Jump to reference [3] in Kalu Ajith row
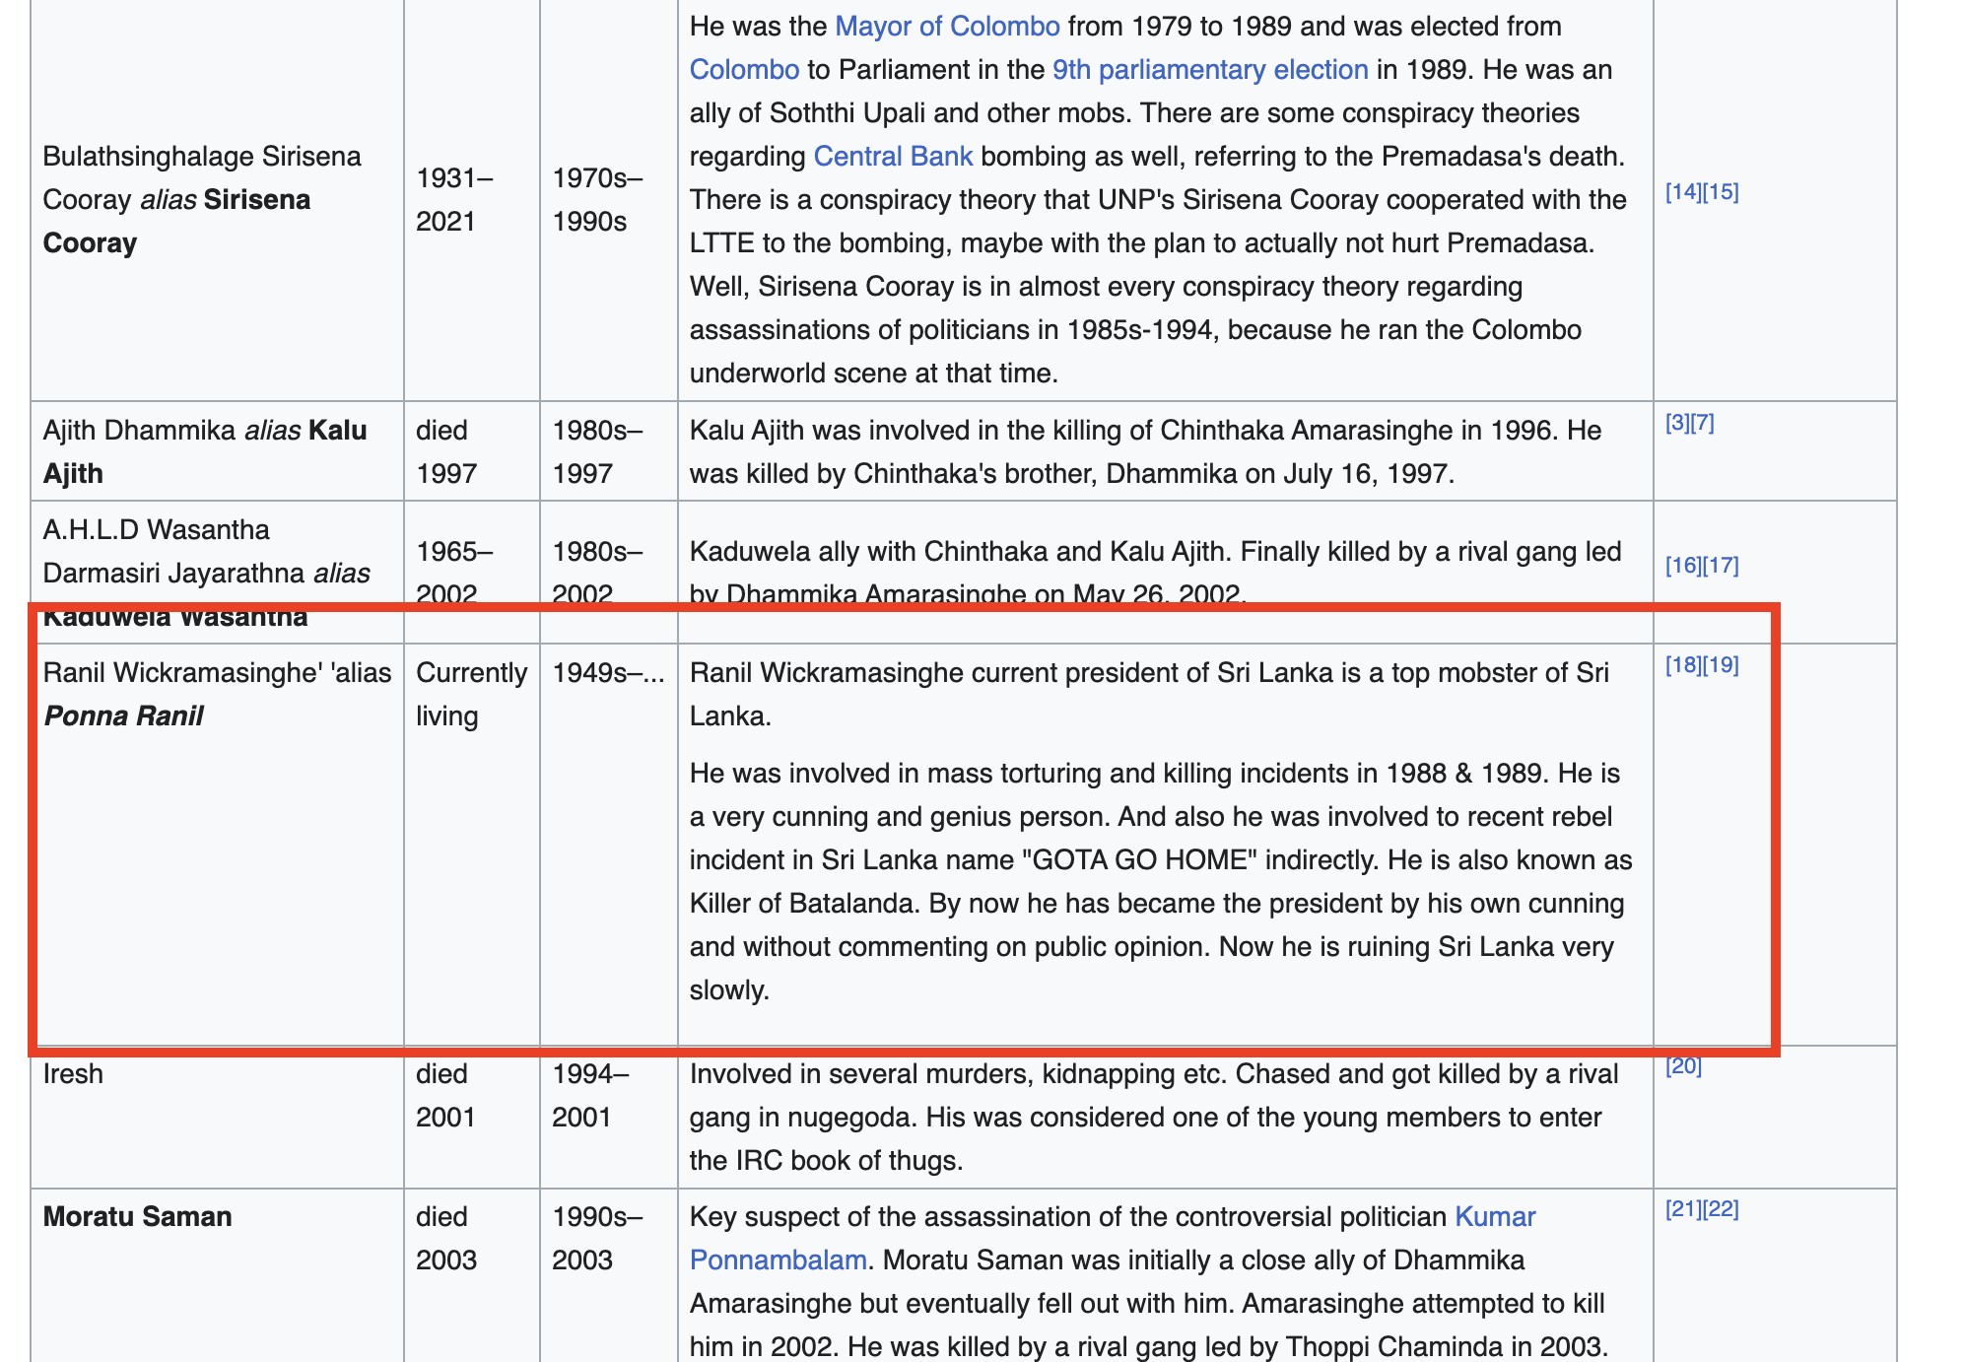This screenshot has height=1362, width=1965. tap(1677, 423)
